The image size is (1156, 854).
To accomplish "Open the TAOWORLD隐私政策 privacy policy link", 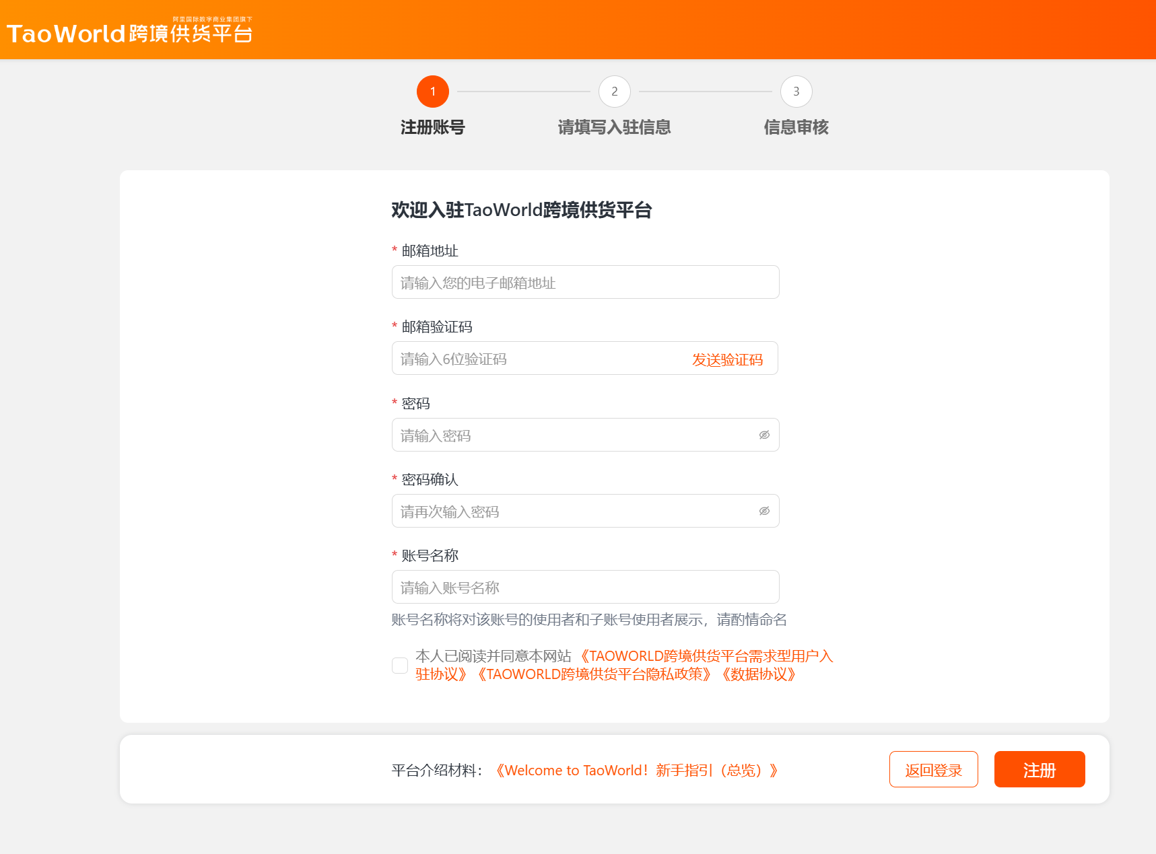I will (x=594, y=674).
